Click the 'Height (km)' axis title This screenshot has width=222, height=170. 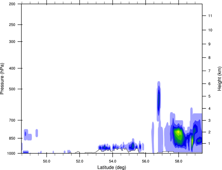[x=219, y=79]
